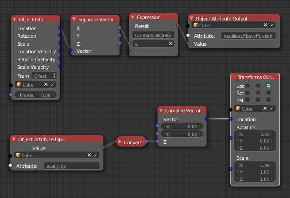The height and width of the screenshot is (198, 290).
Task: Toggle Scale Z checkbox in Transforms Output
Action: pyautogui.click(x=269, y=100)
